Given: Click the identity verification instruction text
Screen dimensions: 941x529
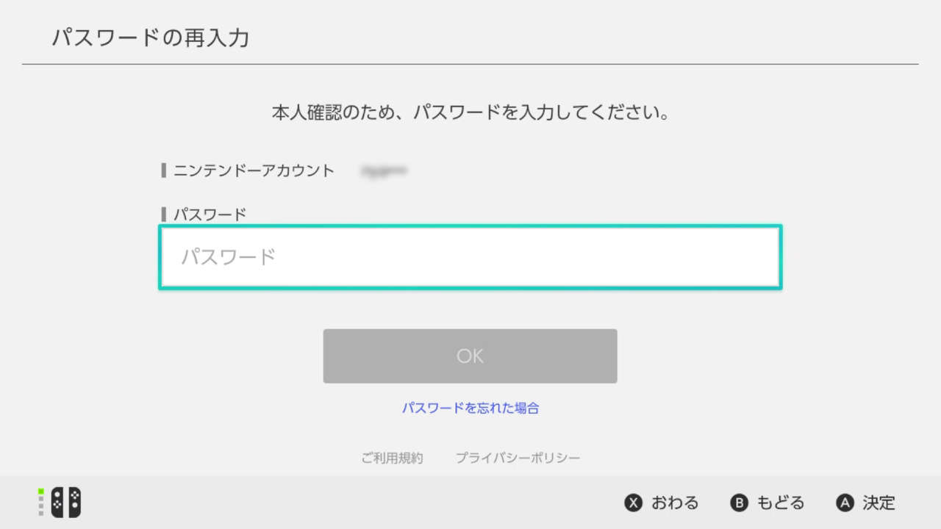Looking at the screenshot, I should [x=470, y=112].
